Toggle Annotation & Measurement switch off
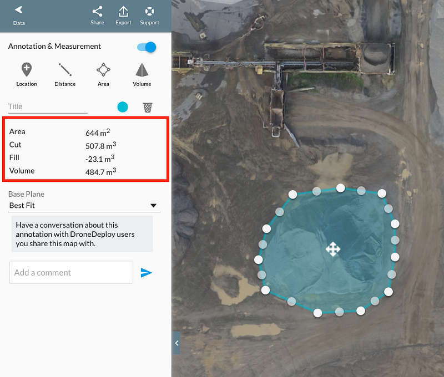 click(147, 47)
